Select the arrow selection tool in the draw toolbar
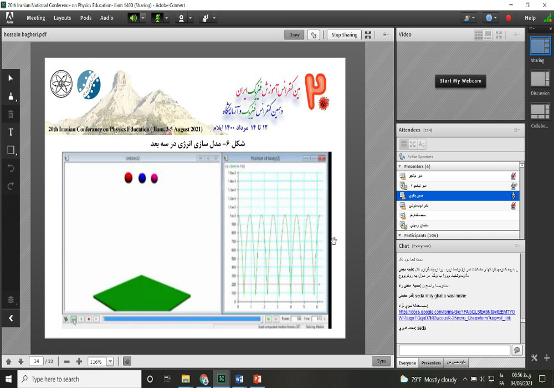Screen dimensions: 554x388 pos(11,78)
